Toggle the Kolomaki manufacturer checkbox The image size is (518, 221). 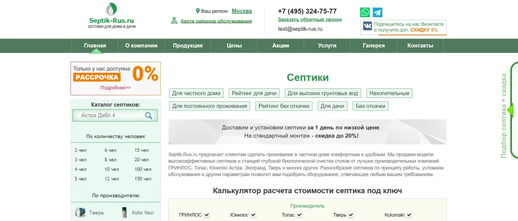(409, 215)
